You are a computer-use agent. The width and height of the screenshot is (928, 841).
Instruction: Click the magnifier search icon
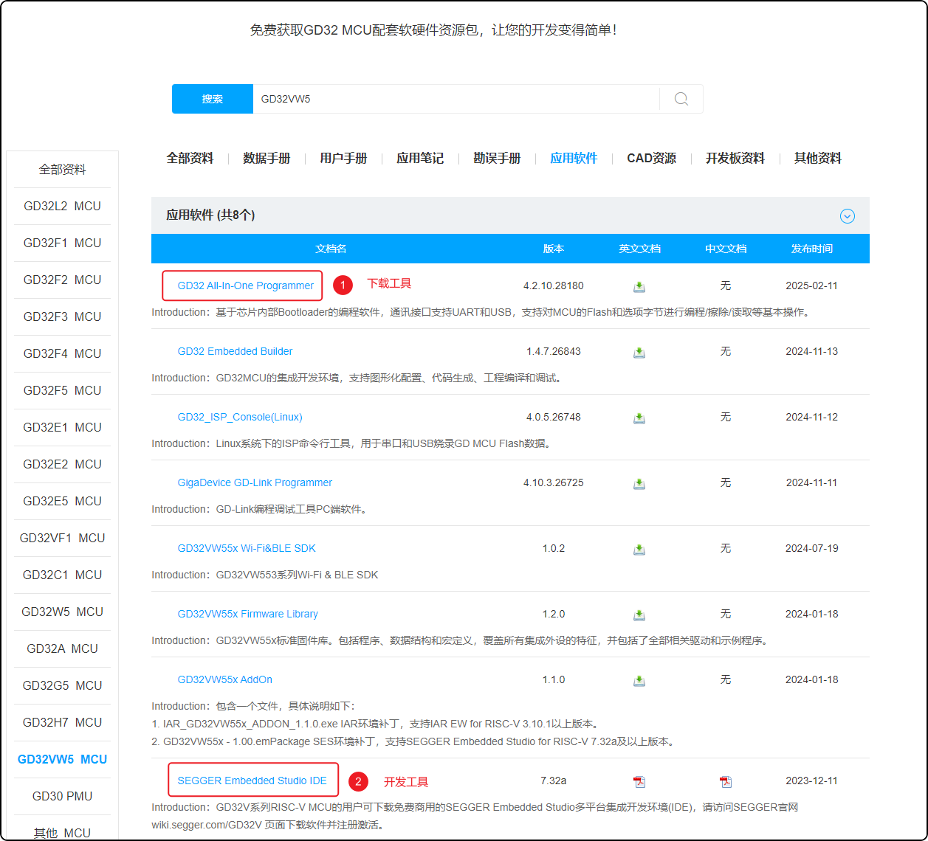681,99
